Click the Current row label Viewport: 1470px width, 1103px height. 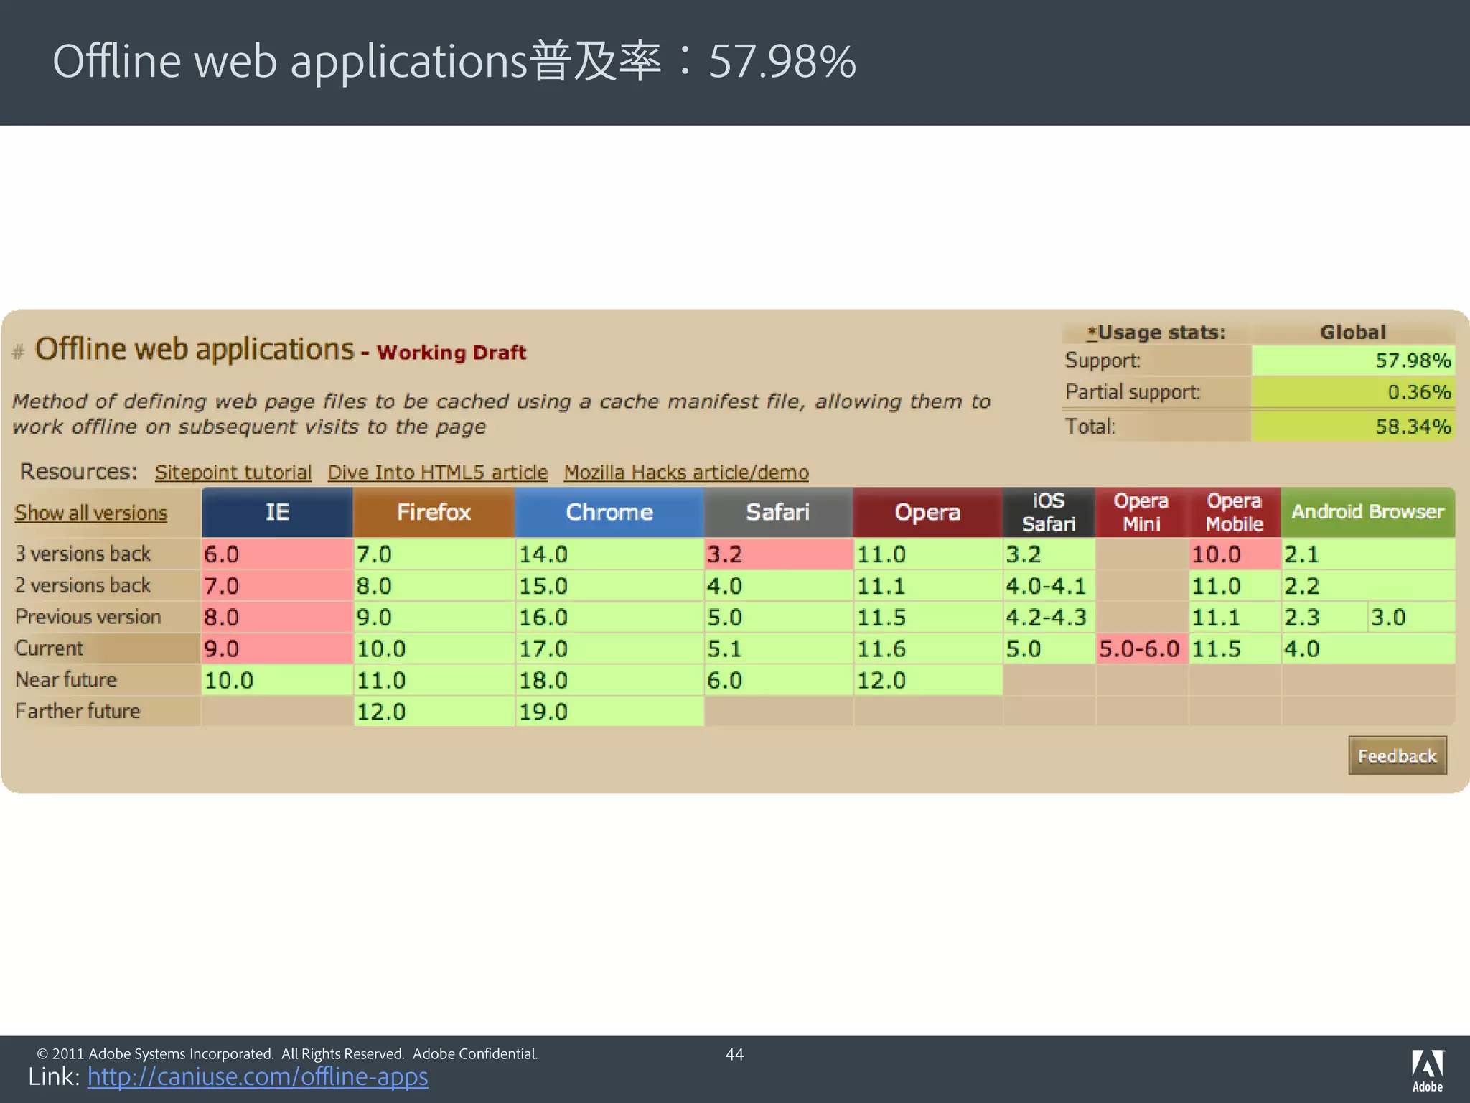[49, 648]
